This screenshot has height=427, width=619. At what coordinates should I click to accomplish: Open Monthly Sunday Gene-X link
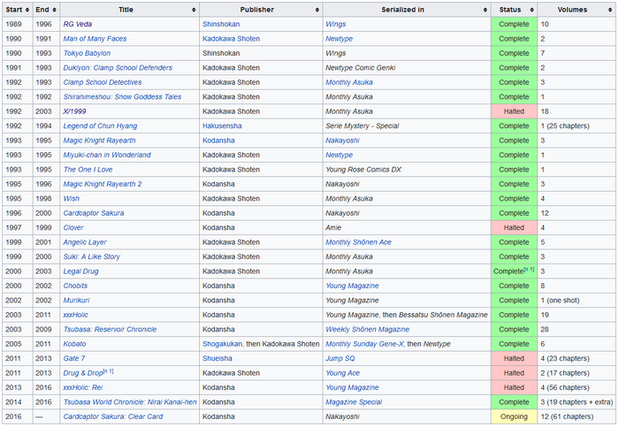(364, 344)
